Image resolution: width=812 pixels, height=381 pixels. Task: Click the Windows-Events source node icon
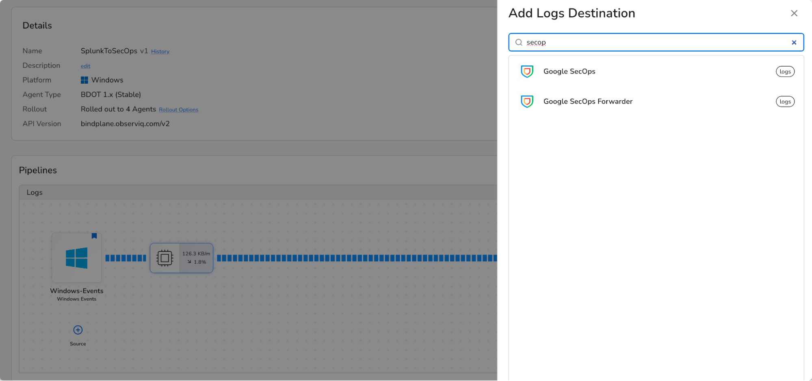(76, 258)
